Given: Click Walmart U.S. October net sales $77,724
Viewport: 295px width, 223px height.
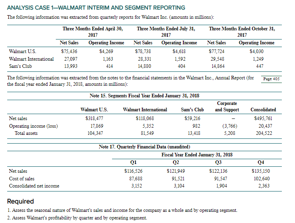Looking at the screenshot, I should (216, 51).
